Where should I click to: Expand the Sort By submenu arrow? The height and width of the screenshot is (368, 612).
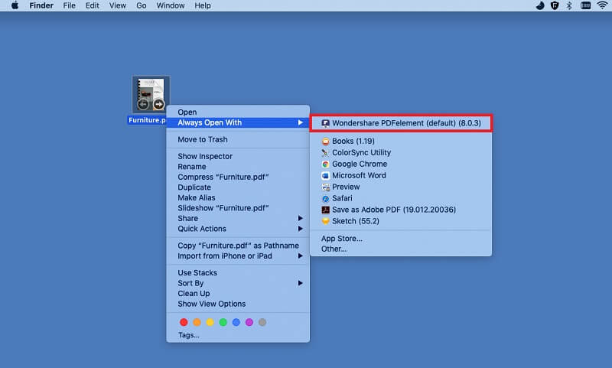click(300, 283)
